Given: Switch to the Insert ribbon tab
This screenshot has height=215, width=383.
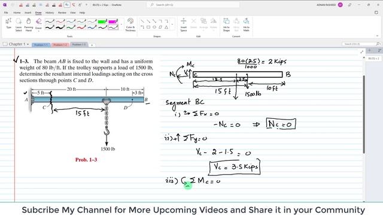Looking at the screenshot, I should pyautogui.click(x=28, y=13).
